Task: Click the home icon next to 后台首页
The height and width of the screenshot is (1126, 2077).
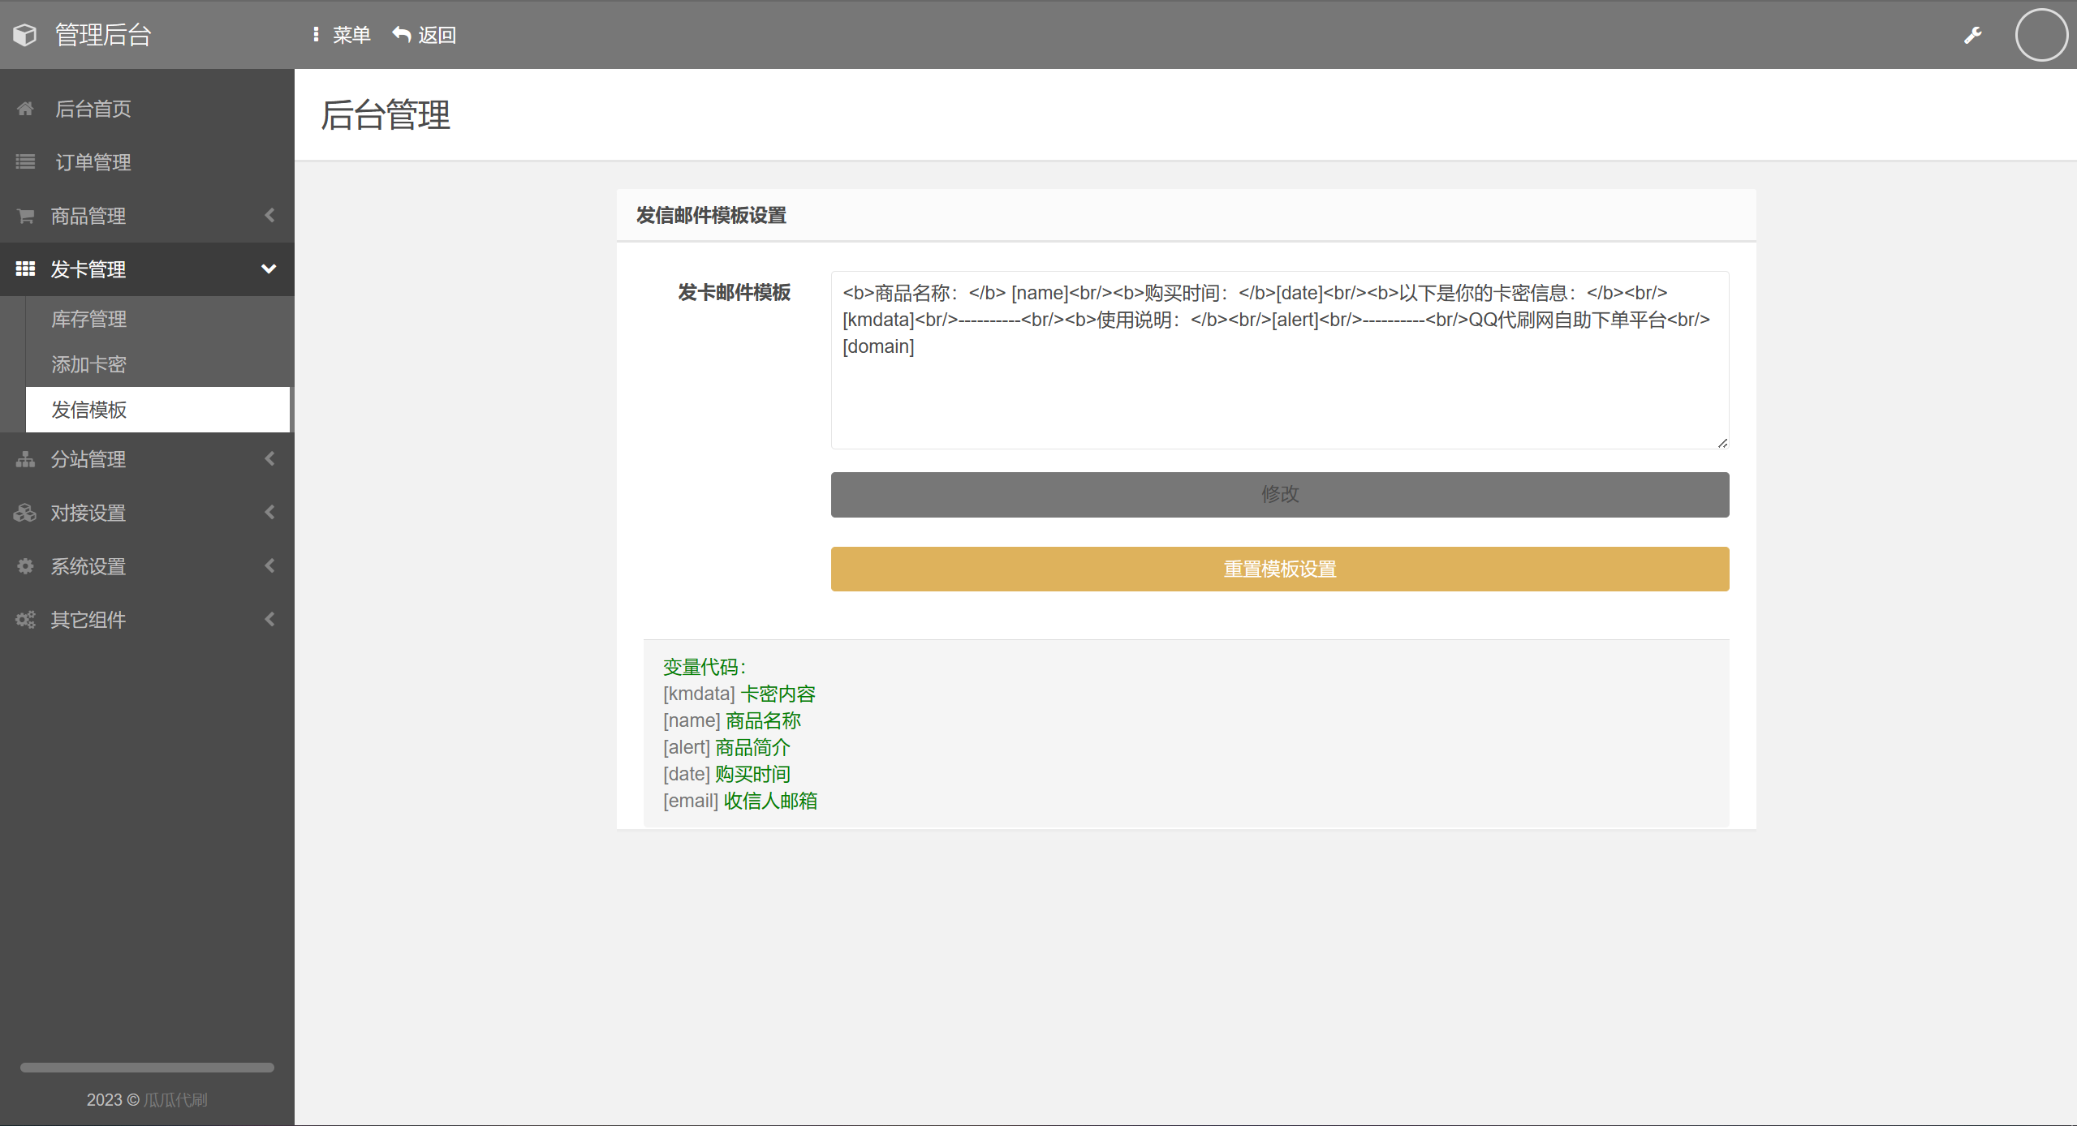Action: 25,109
